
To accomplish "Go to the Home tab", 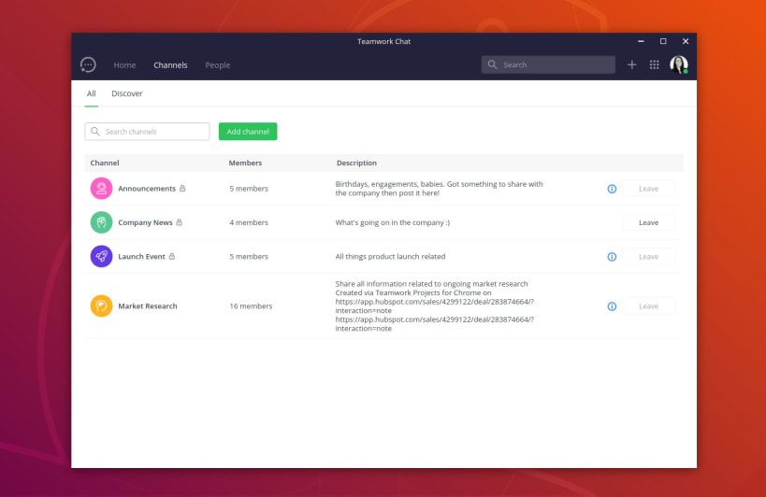I will click(124, 64).
